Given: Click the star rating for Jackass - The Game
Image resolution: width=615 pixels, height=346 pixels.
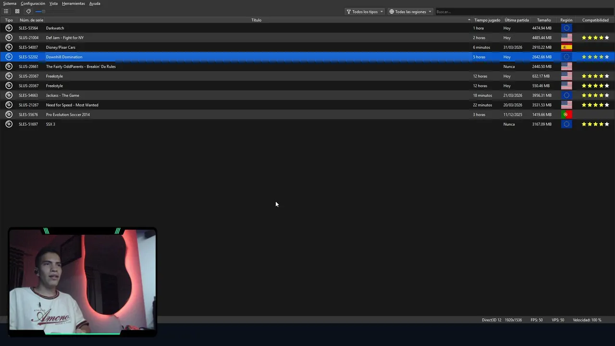Looking at the screenshot, I should click(x=595, y=95).
